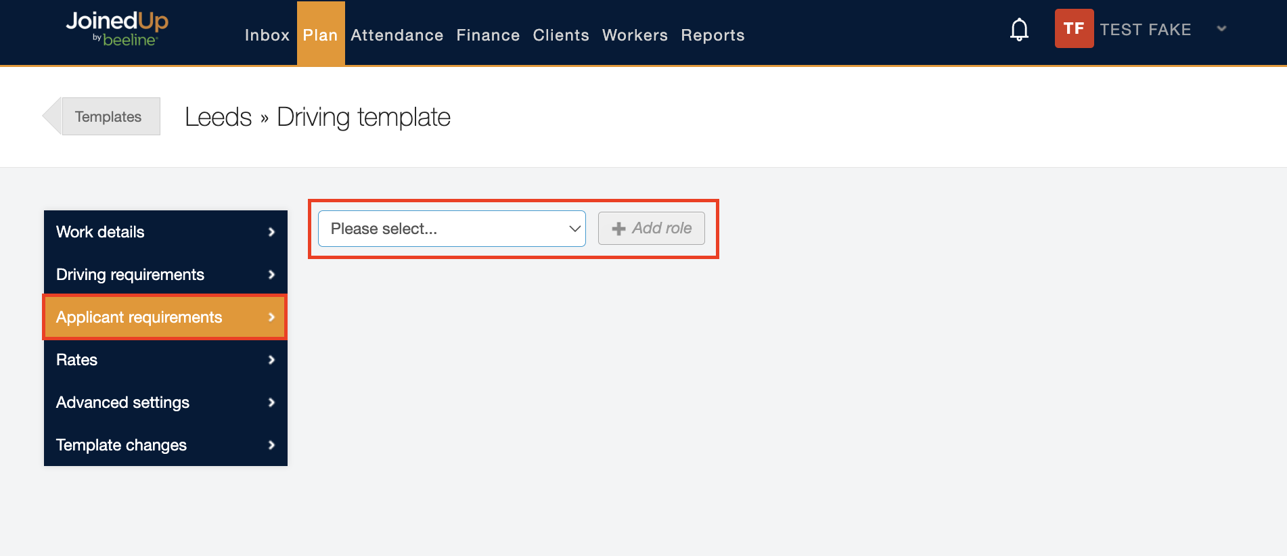Expand the Work details chevron arrow
The height and width of the screenshot is (556, 1287).
click(x=271, y=232)
